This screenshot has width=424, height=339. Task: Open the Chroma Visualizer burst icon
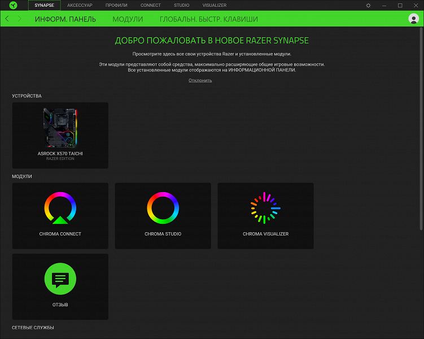(265, 208)
